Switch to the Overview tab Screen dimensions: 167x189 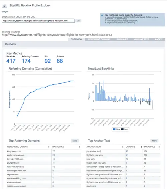point(76,39)
